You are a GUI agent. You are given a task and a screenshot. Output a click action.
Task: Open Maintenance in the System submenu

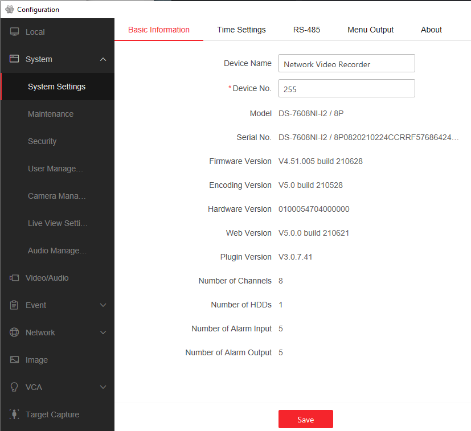point(51,114)
